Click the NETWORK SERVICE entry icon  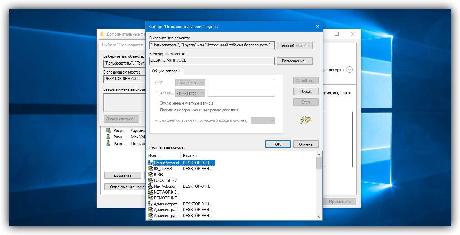pyautogui.click(x=150, y=192)
